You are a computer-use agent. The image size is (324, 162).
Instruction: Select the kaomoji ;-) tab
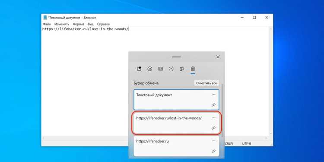pos(172,69)
